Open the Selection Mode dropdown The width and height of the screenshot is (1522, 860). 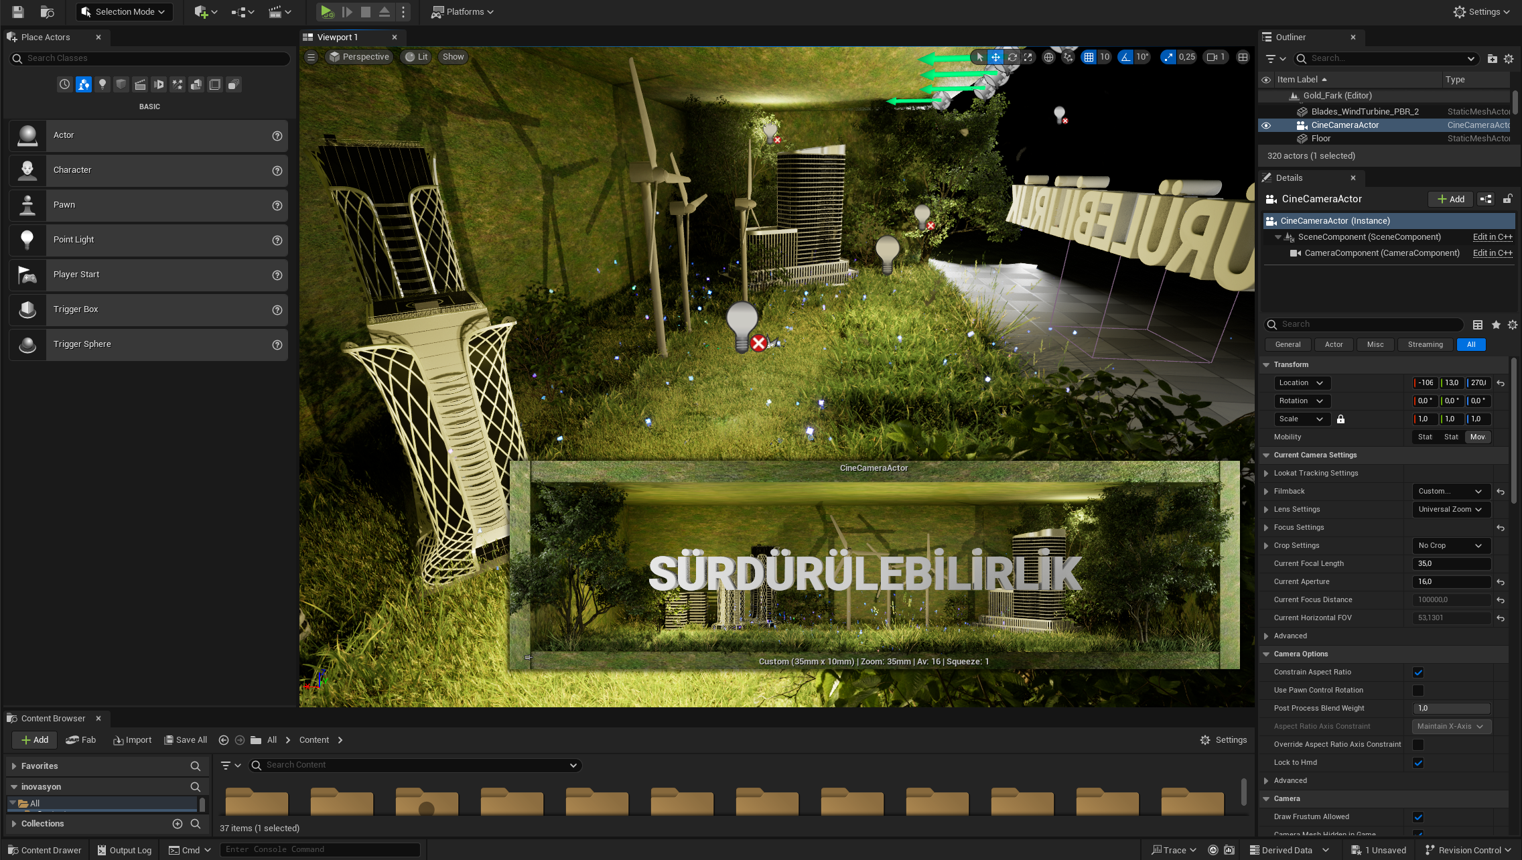[x=124, y=12]
